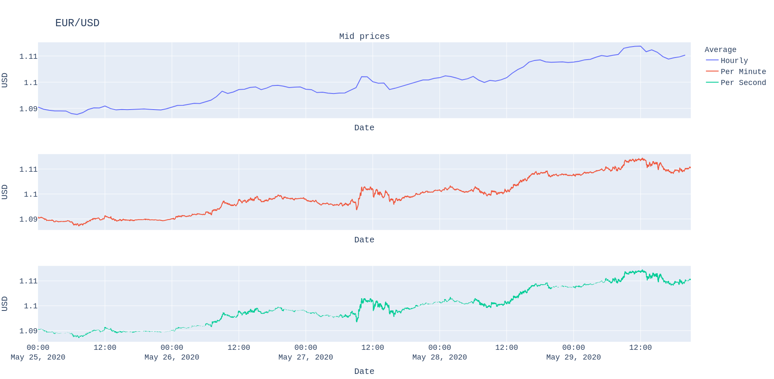Click the 1.09 tick on per-minute chart
This screenshot has width=774, height=379.
coord(28,219)
